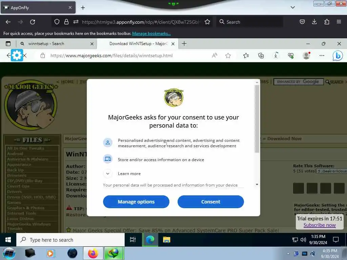Click the volume speaker tray icon
The width and height of the screenshot is (347, 260).
tap(303, 240)
